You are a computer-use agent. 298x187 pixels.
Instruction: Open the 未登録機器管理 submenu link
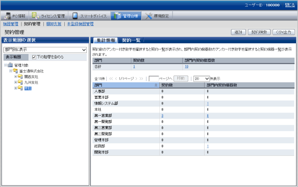pos(81,24)
